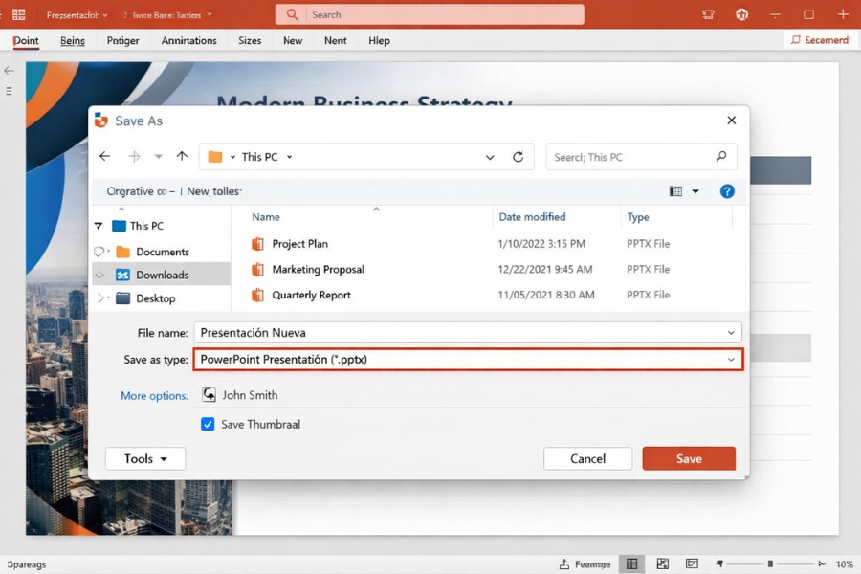Expand the Tools dropdown menu
Viewport: 861px width, 574px height.
(144, 458)
